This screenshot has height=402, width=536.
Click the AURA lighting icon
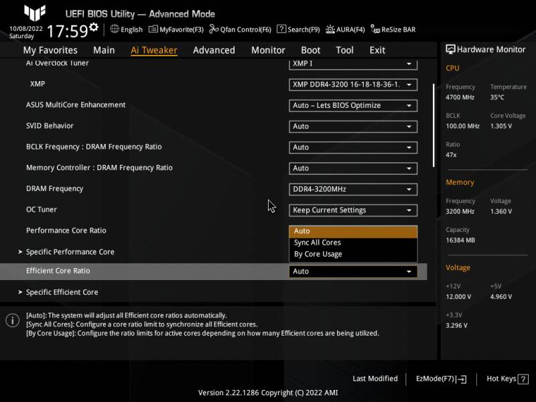click(330, 29)
